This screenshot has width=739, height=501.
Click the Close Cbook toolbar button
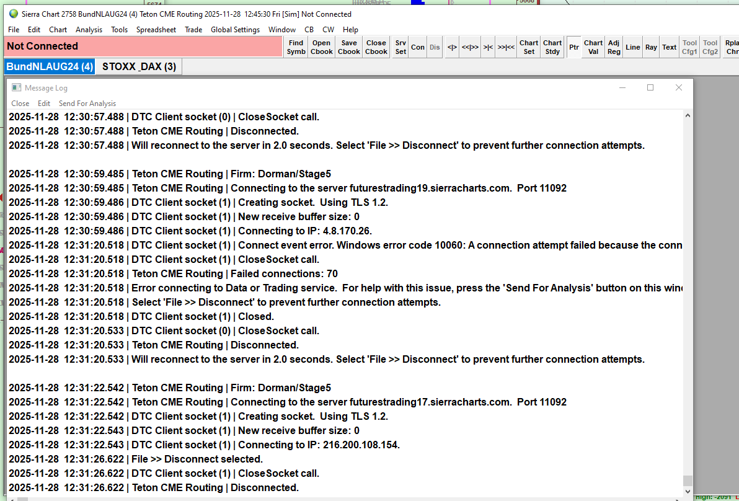[376, 47]
